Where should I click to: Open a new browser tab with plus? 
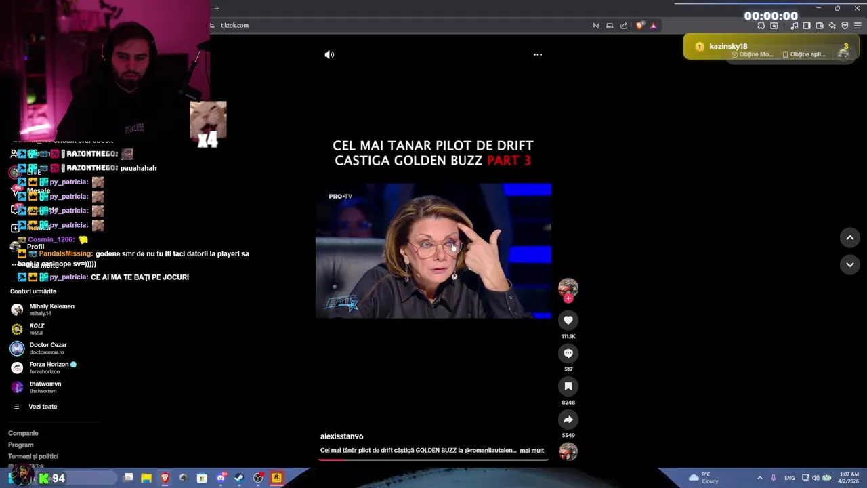(x=217, y=8)
